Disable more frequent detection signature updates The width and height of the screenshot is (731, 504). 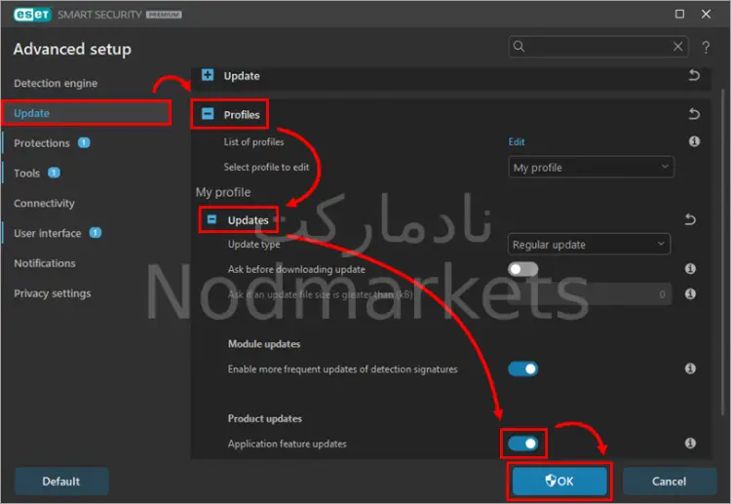coord(522,368)
